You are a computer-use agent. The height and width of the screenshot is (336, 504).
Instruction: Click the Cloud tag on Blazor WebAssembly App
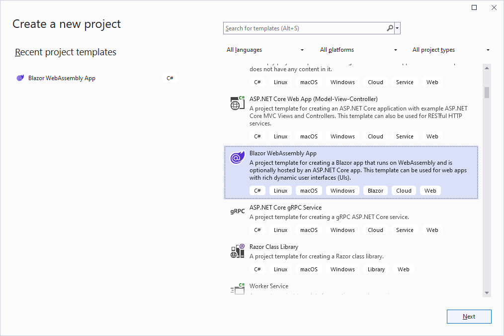pos(404,191)
